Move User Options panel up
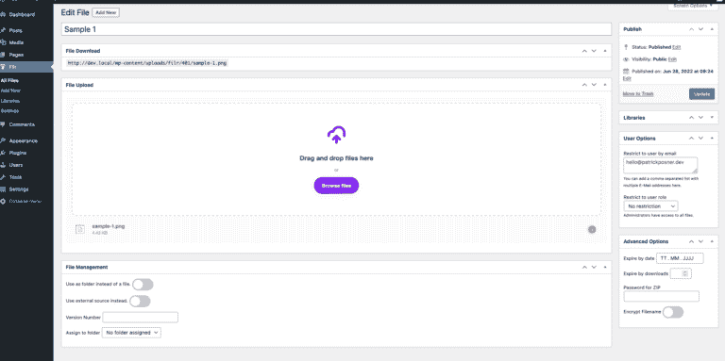Screen dimensions: 725x361 pyautogui.click(x=692, y=139)
